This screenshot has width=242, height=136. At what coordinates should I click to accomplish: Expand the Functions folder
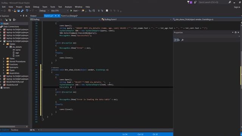4,65
